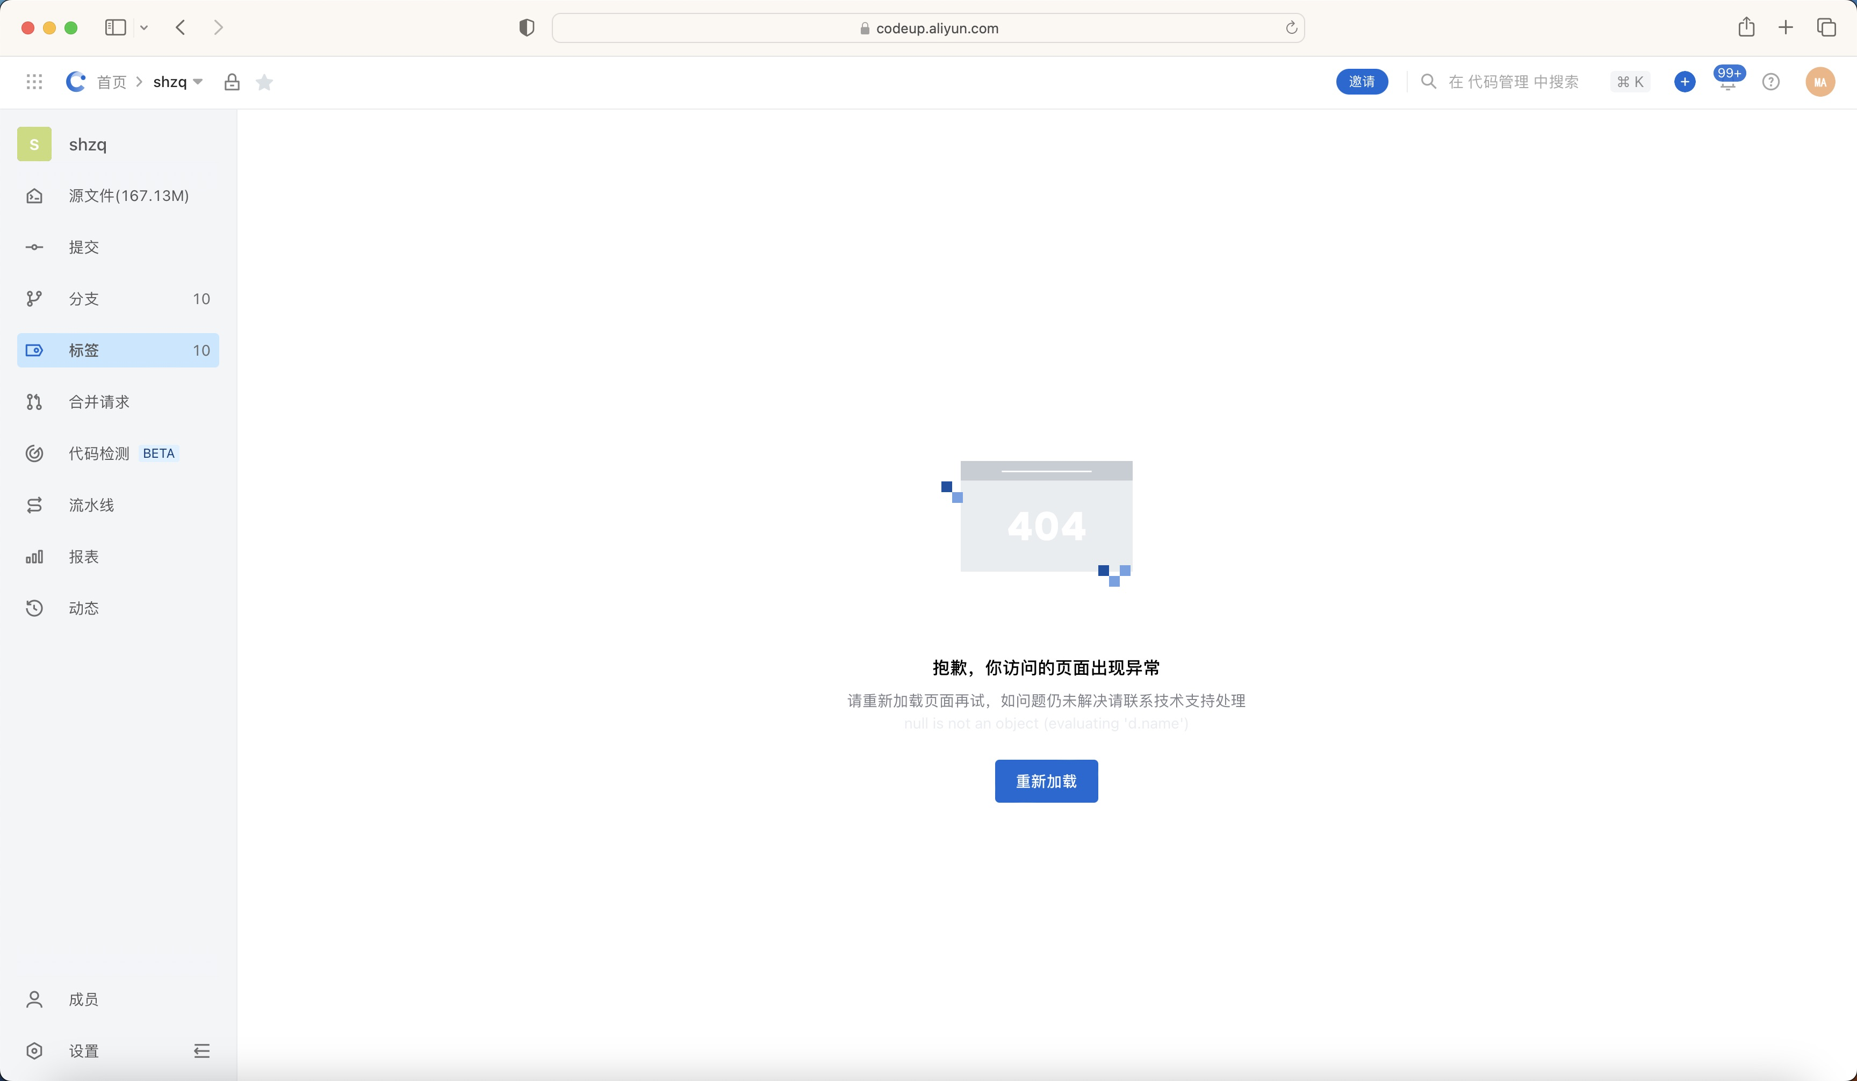The height and width of the screenshot is (1081, 1857).
Task: Click the 抱歉，你访问的页面出现异常 heading
Action: (x=1046, y=668)
